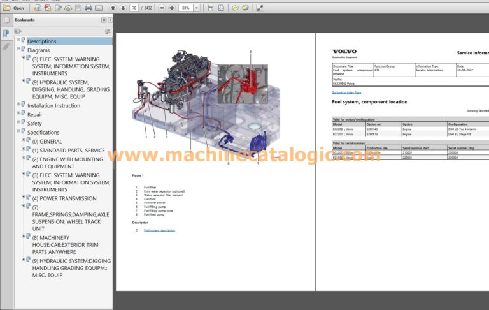Open (8) MACHINERY HOUSE;CAB;EXTERIOR TRIM bookmark
This screenshot has width=489, height=310.
tap(65, 245)
